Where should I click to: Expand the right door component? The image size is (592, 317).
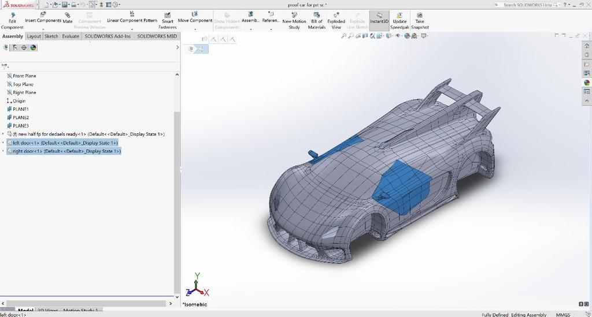point(3,151)
